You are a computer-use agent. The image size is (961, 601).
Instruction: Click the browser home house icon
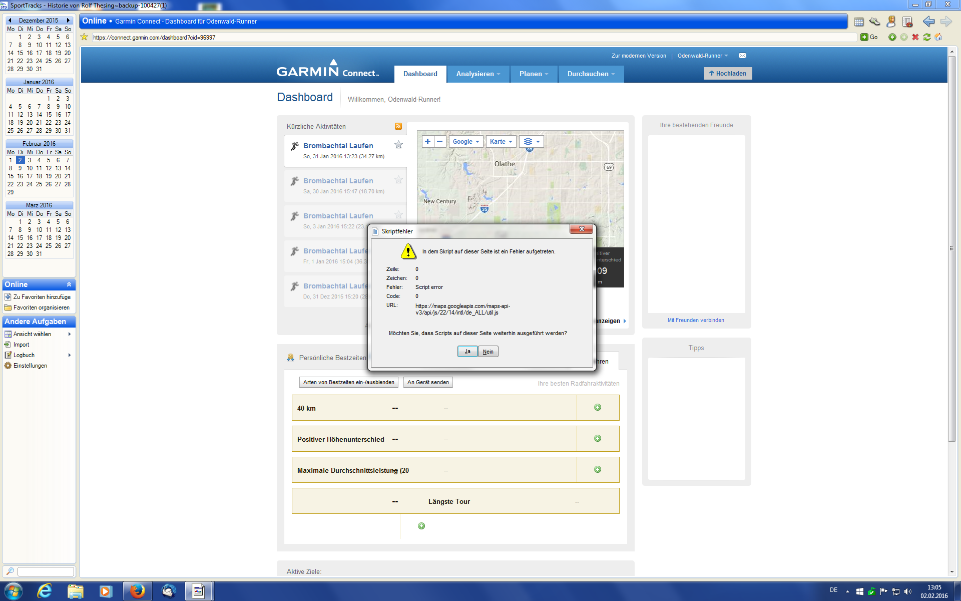click(938, 37)
